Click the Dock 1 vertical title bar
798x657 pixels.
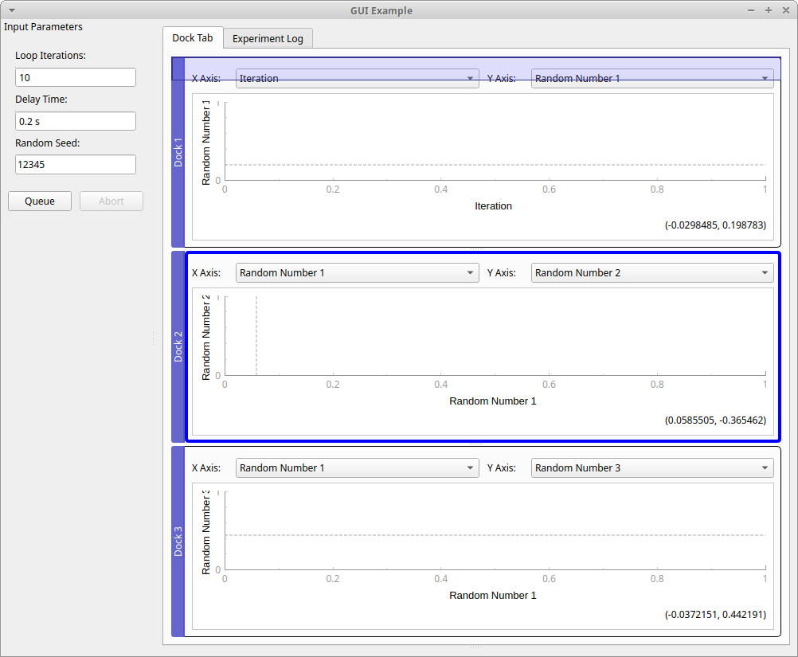coord(178,152)
